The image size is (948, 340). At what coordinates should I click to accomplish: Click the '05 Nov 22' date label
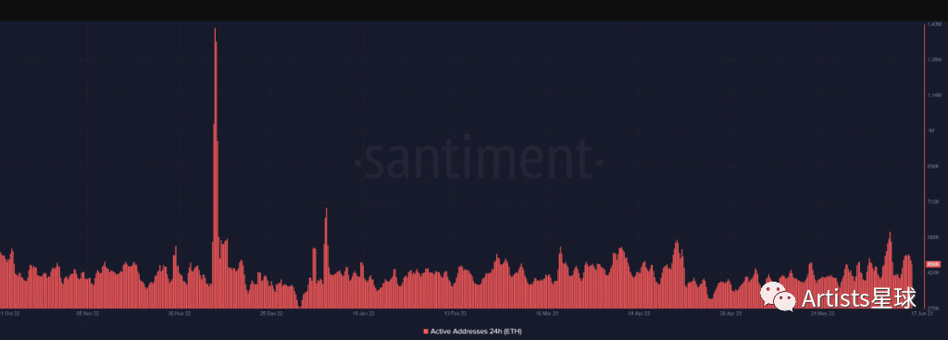(88, 314)
